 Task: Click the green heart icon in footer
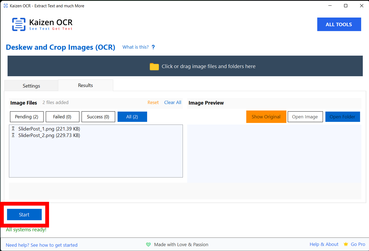click(x=148, y=245)
